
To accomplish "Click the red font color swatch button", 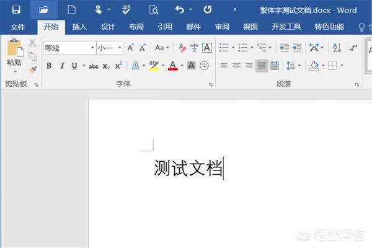I will tap(173, 66).
